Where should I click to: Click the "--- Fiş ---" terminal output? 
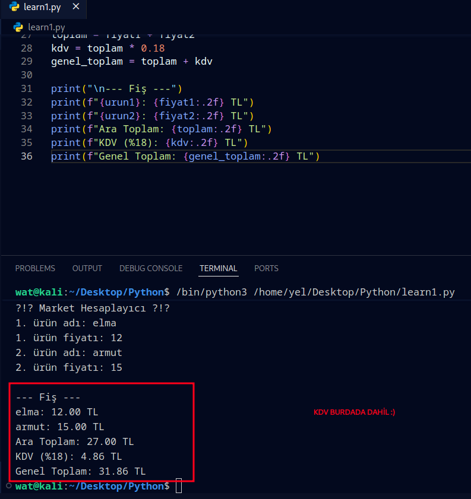[x=48, y=397]
